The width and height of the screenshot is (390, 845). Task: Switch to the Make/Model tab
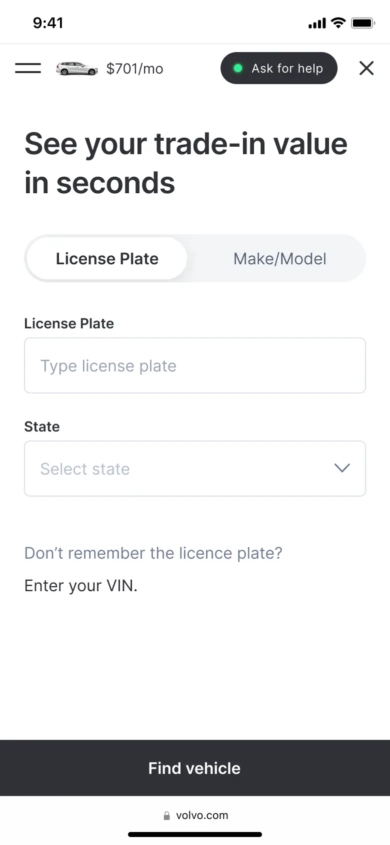tap(279, 259)
